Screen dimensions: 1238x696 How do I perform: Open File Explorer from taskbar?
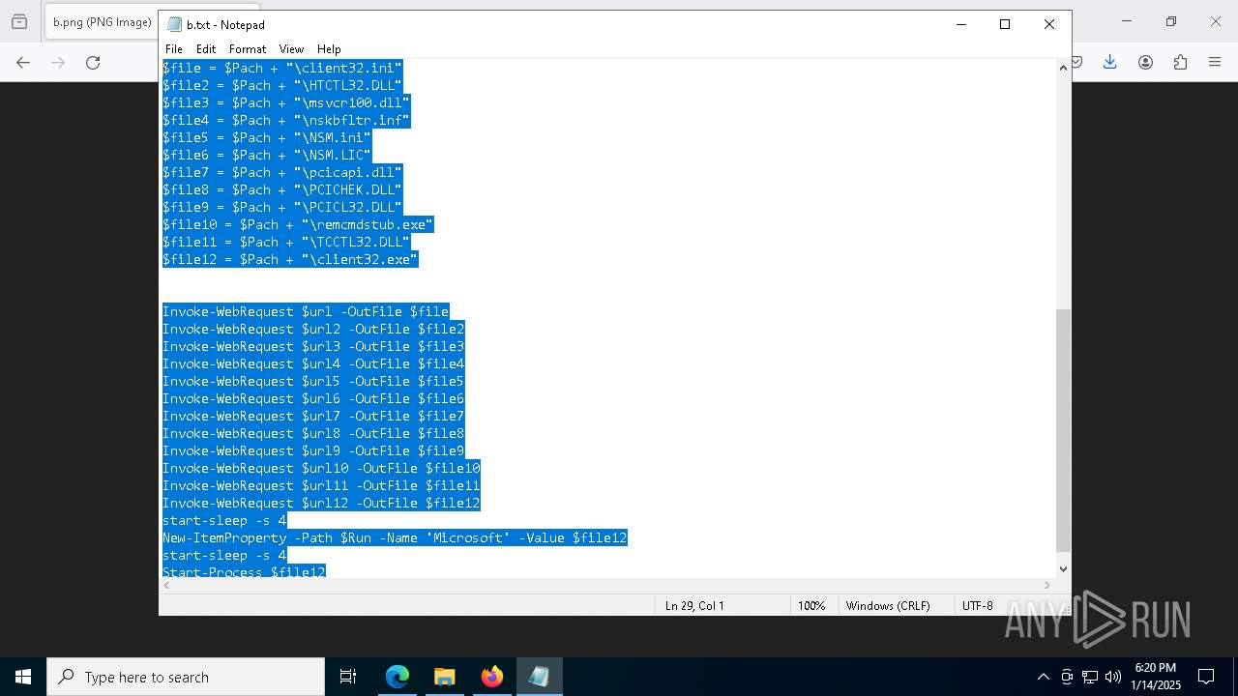click(x=444, y=677)
